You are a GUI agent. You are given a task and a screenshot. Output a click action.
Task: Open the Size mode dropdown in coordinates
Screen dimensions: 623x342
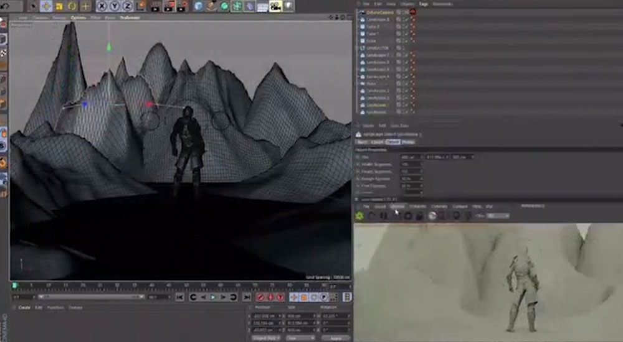pos(300,338)
